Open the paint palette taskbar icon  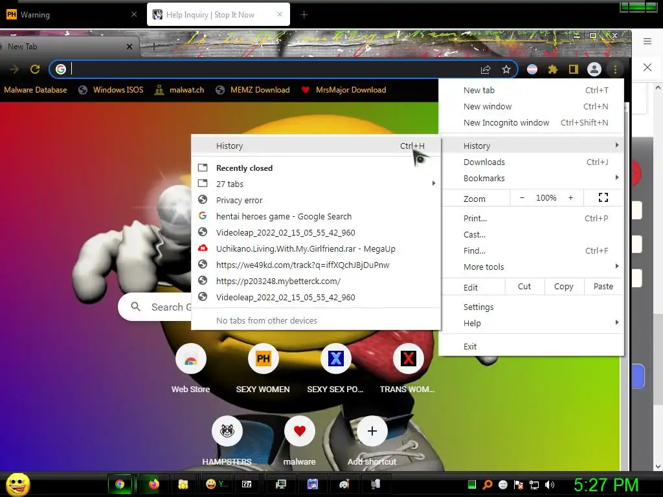(344, 484)
